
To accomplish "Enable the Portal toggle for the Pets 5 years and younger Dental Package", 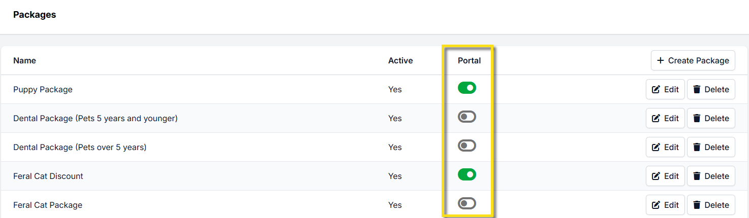I will [x=467, y=117].
